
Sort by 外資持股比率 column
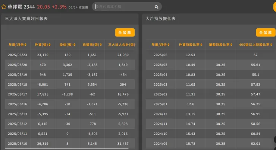point(191,45)
